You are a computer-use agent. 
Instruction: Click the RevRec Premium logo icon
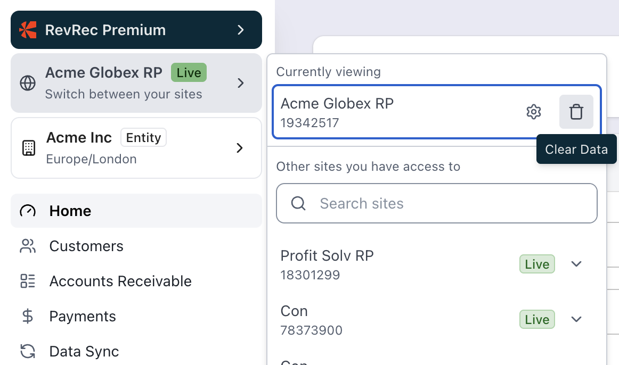(x=28, y=30)
